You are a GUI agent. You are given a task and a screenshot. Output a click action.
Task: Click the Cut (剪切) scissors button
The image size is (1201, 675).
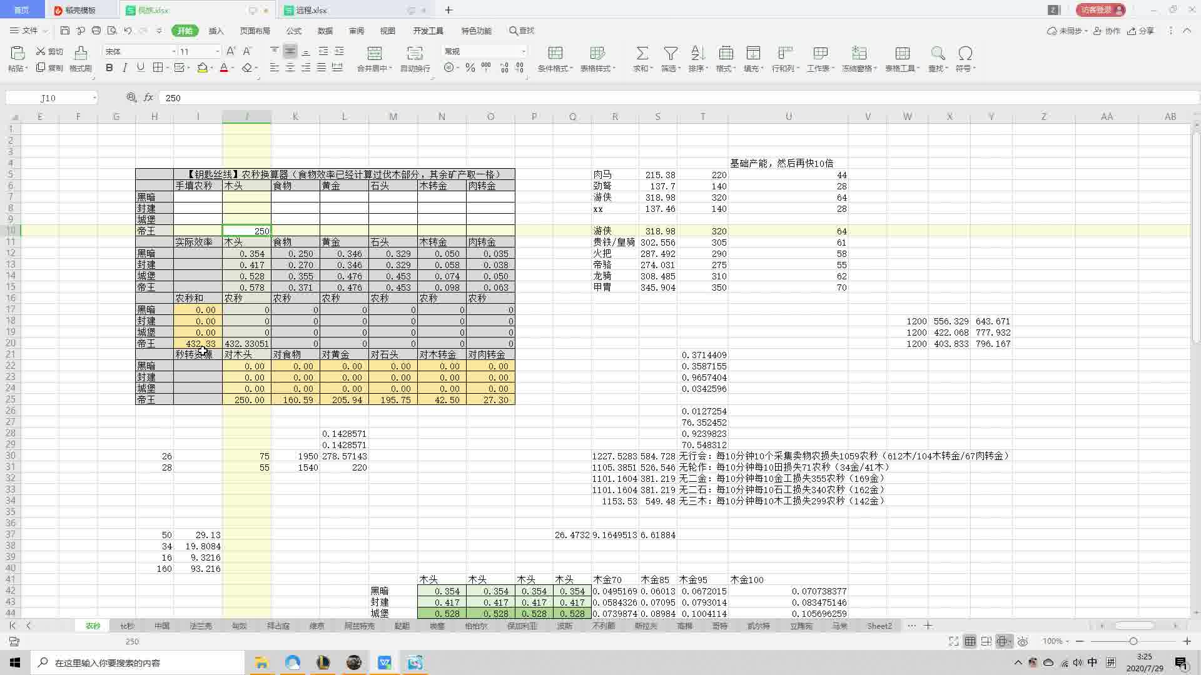[49, 51]
